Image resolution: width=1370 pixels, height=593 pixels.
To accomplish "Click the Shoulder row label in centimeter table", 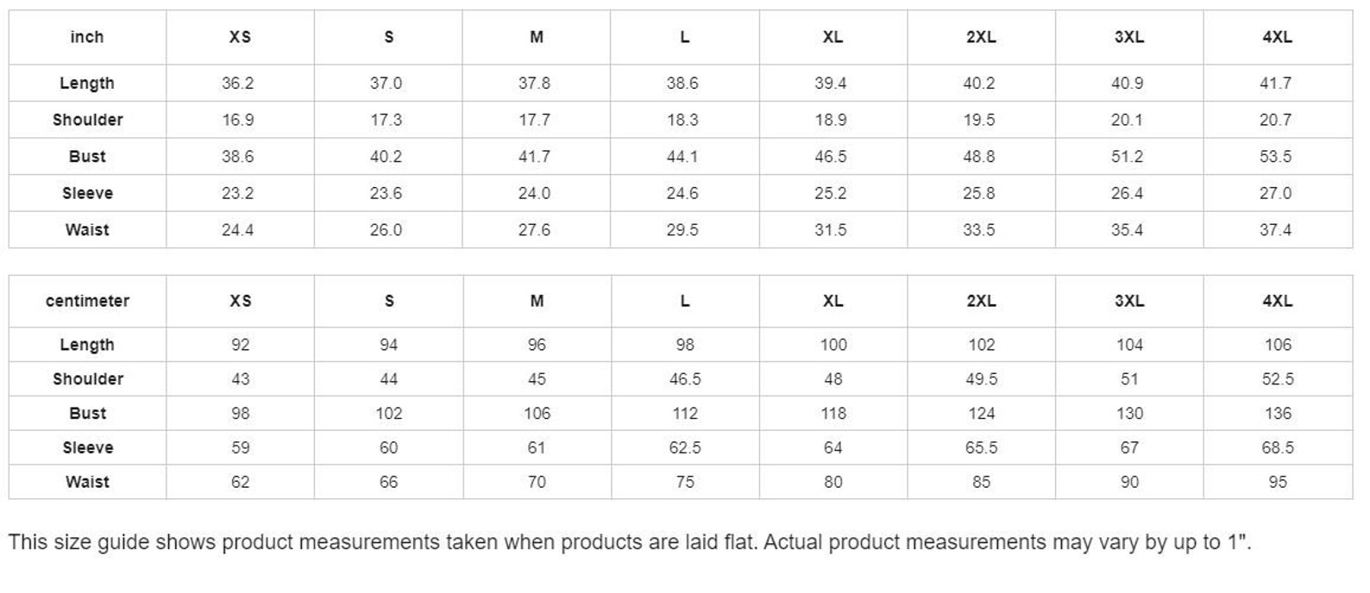I will click(x=87, y=378).
